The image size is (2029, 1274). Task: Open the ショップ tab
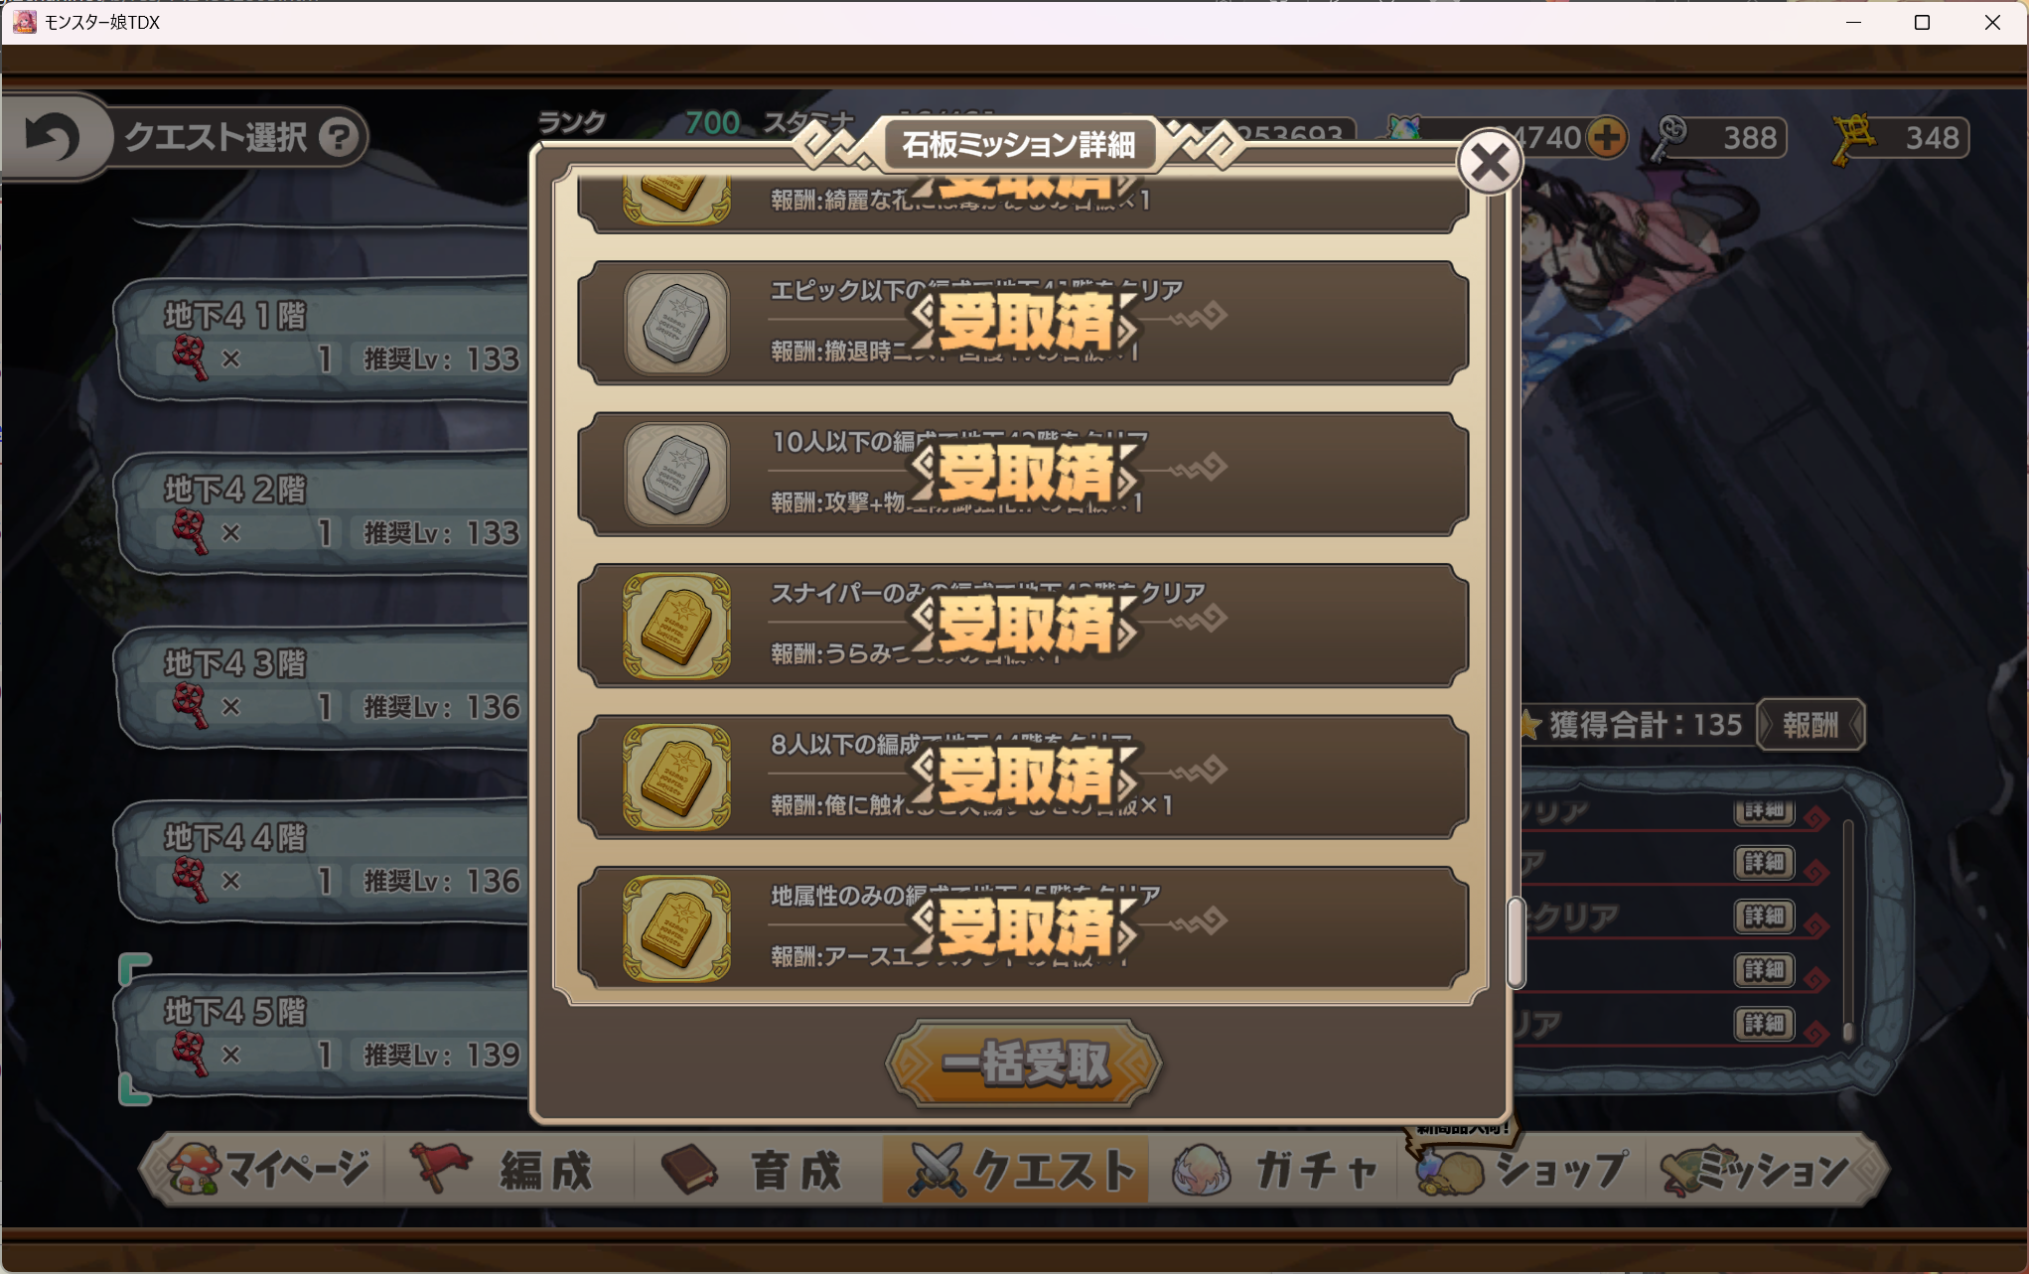1523,1170
